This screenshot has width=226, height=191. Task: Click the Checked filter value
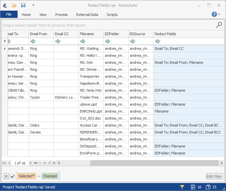[x=50, y=176]
